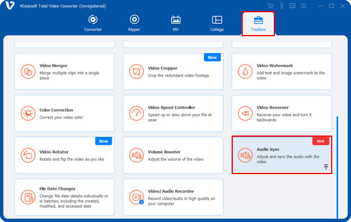Click 'Adjust and sync the audio' description
This screenshot has height=222, width=351.
(x=288, y=159)
